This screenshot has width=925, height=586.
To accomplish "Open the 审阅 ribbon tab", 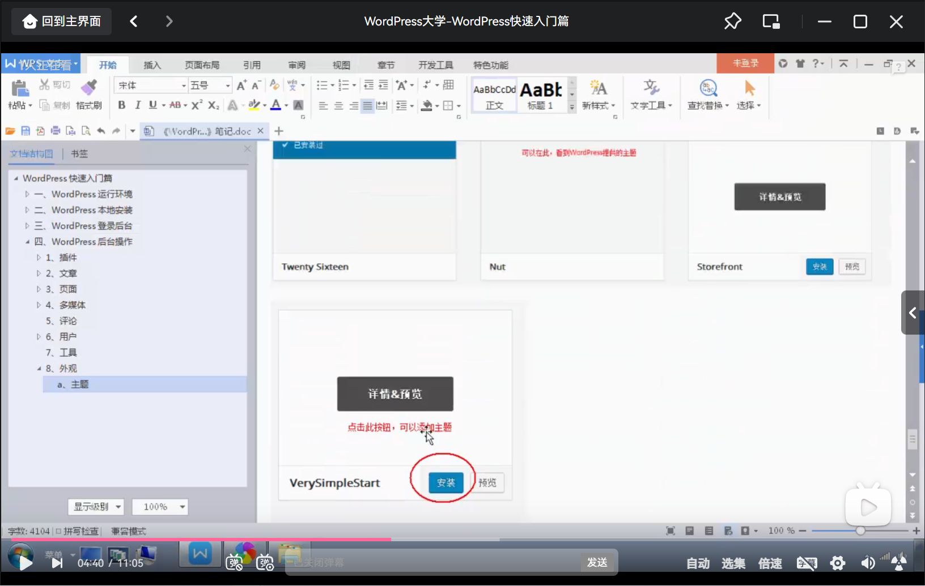I will point(296,65).
